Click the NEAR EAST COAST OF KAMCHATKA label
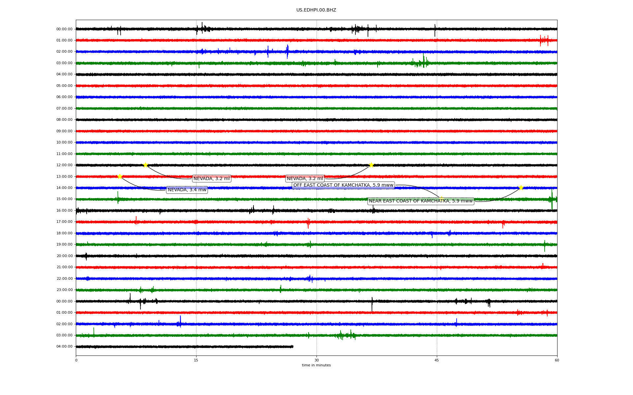This screenshot has width=633, height=395. point(421,201)
